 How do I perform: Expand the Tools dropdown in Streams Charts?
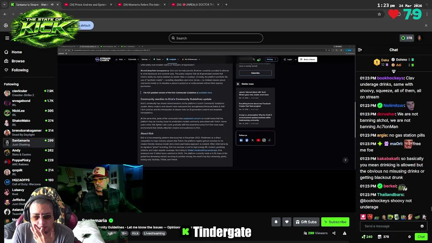(x=158, y=59)
